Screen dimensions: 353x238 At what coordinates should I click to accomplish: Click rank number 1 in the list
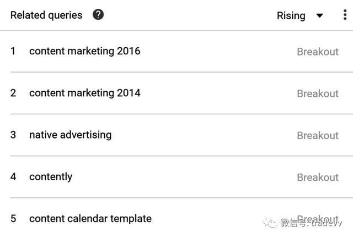coord(13,51)
